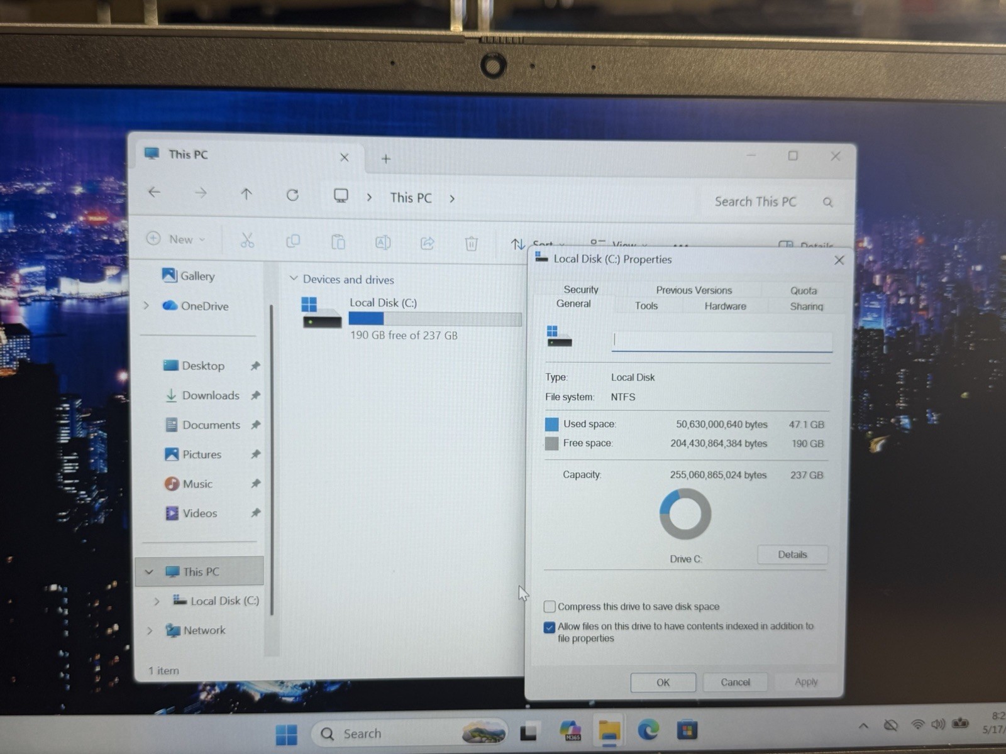Collapse the Devices and drives group
This screenshot has height=754, width=1006.
coord(293,278)
